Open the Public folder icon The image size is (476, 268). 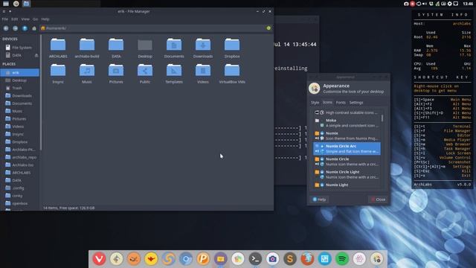coord(145,70)
